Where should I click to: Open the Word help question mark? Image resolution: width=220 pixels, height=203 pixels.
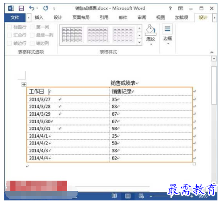pos(170,8)
